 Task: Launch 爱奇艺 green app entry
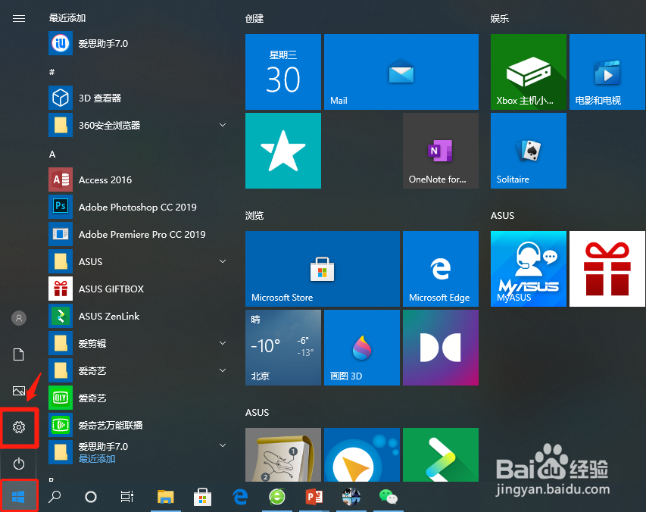pyautogui.click(x=138, y=398)
